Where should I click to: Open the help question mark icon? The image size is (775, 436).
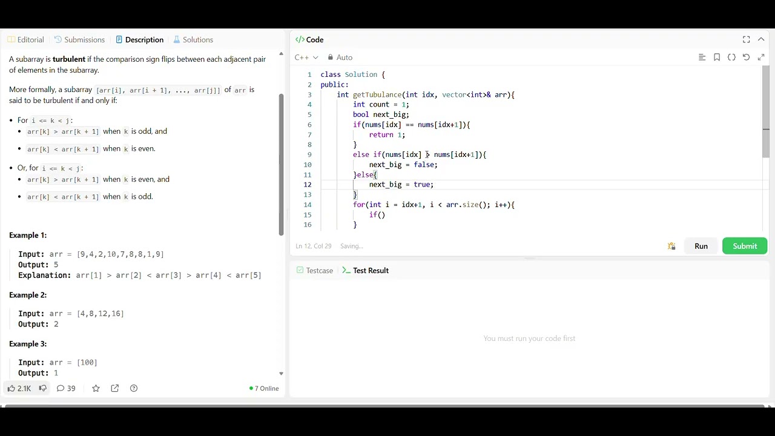134,388
